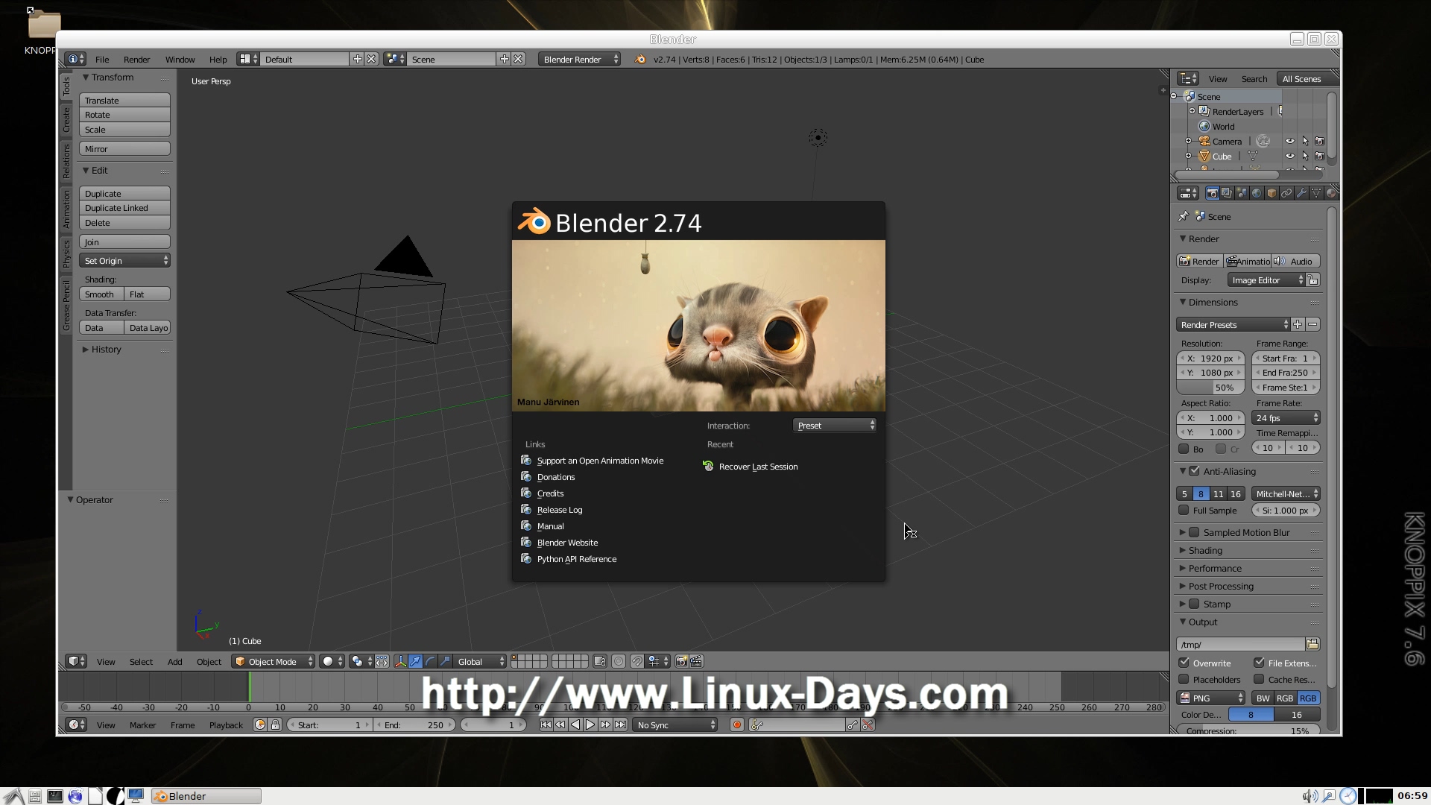Click the record keyframe red dot button

click(737, 724)
